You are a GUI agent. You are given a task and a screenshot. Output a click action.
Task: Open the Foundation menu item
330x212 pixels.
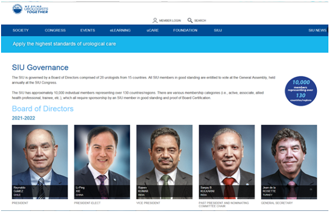pyautogui.click(x=185, y=30)
